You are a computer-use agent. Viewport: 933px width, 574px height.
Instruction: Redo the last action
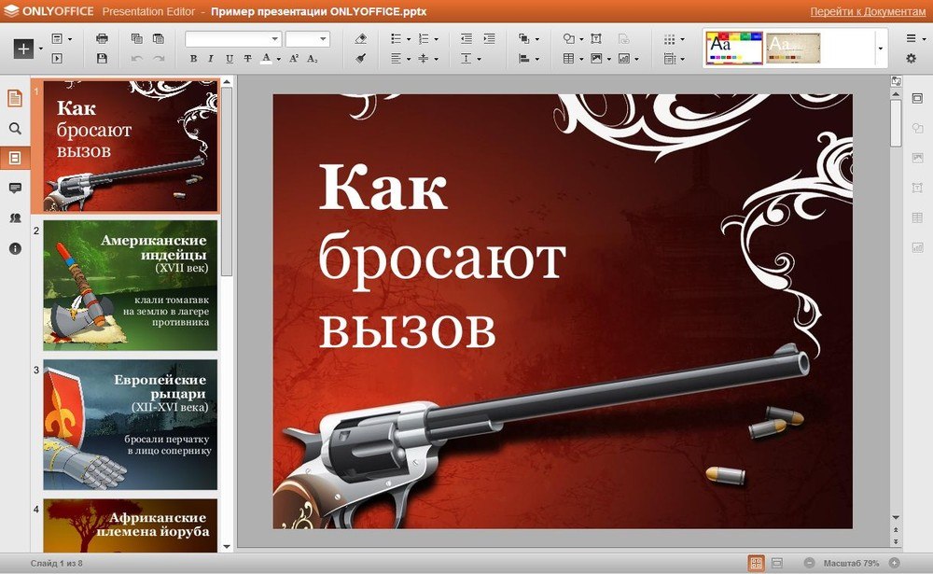[x=159, y=59]
